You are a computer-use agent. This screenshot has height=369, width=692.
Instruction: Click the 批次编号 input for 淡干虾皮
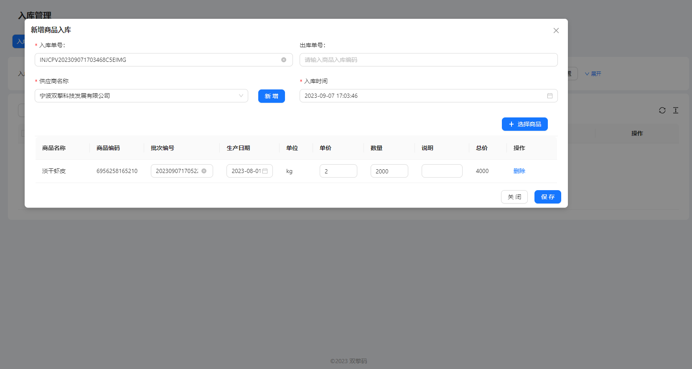pyautogui.click(x=182, y=171)
